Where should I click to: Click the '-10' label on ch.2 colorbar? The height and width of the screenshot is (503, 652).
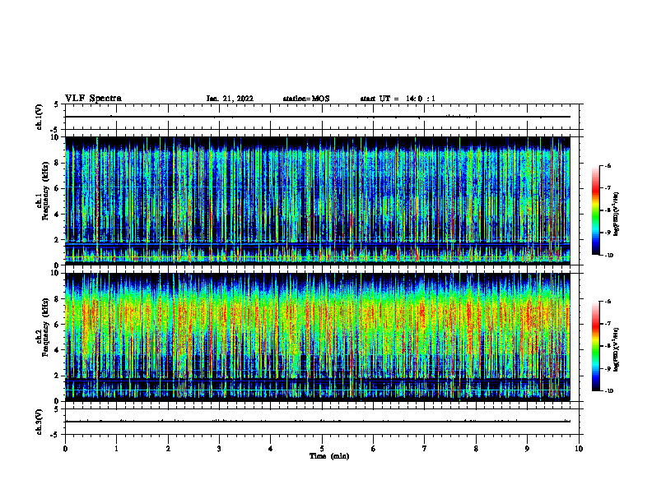click(609, 391)
